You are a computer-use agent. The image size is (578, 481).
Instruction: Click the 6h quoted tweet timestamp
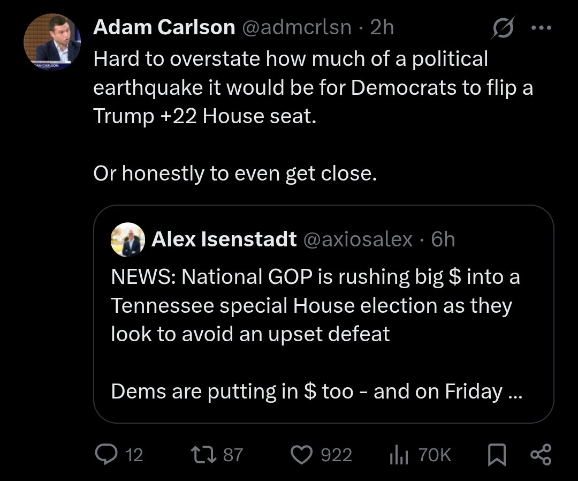(443, 239)
